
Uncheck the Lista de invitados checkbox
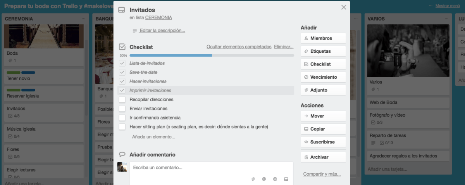pos(122,63)
